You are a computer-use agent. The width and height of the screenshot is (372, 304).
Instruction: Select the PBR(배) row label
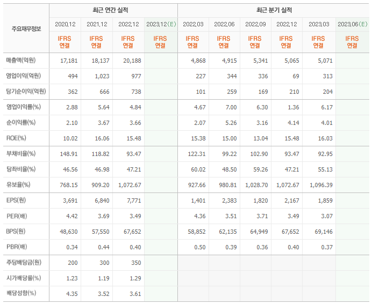pos(17,247)
